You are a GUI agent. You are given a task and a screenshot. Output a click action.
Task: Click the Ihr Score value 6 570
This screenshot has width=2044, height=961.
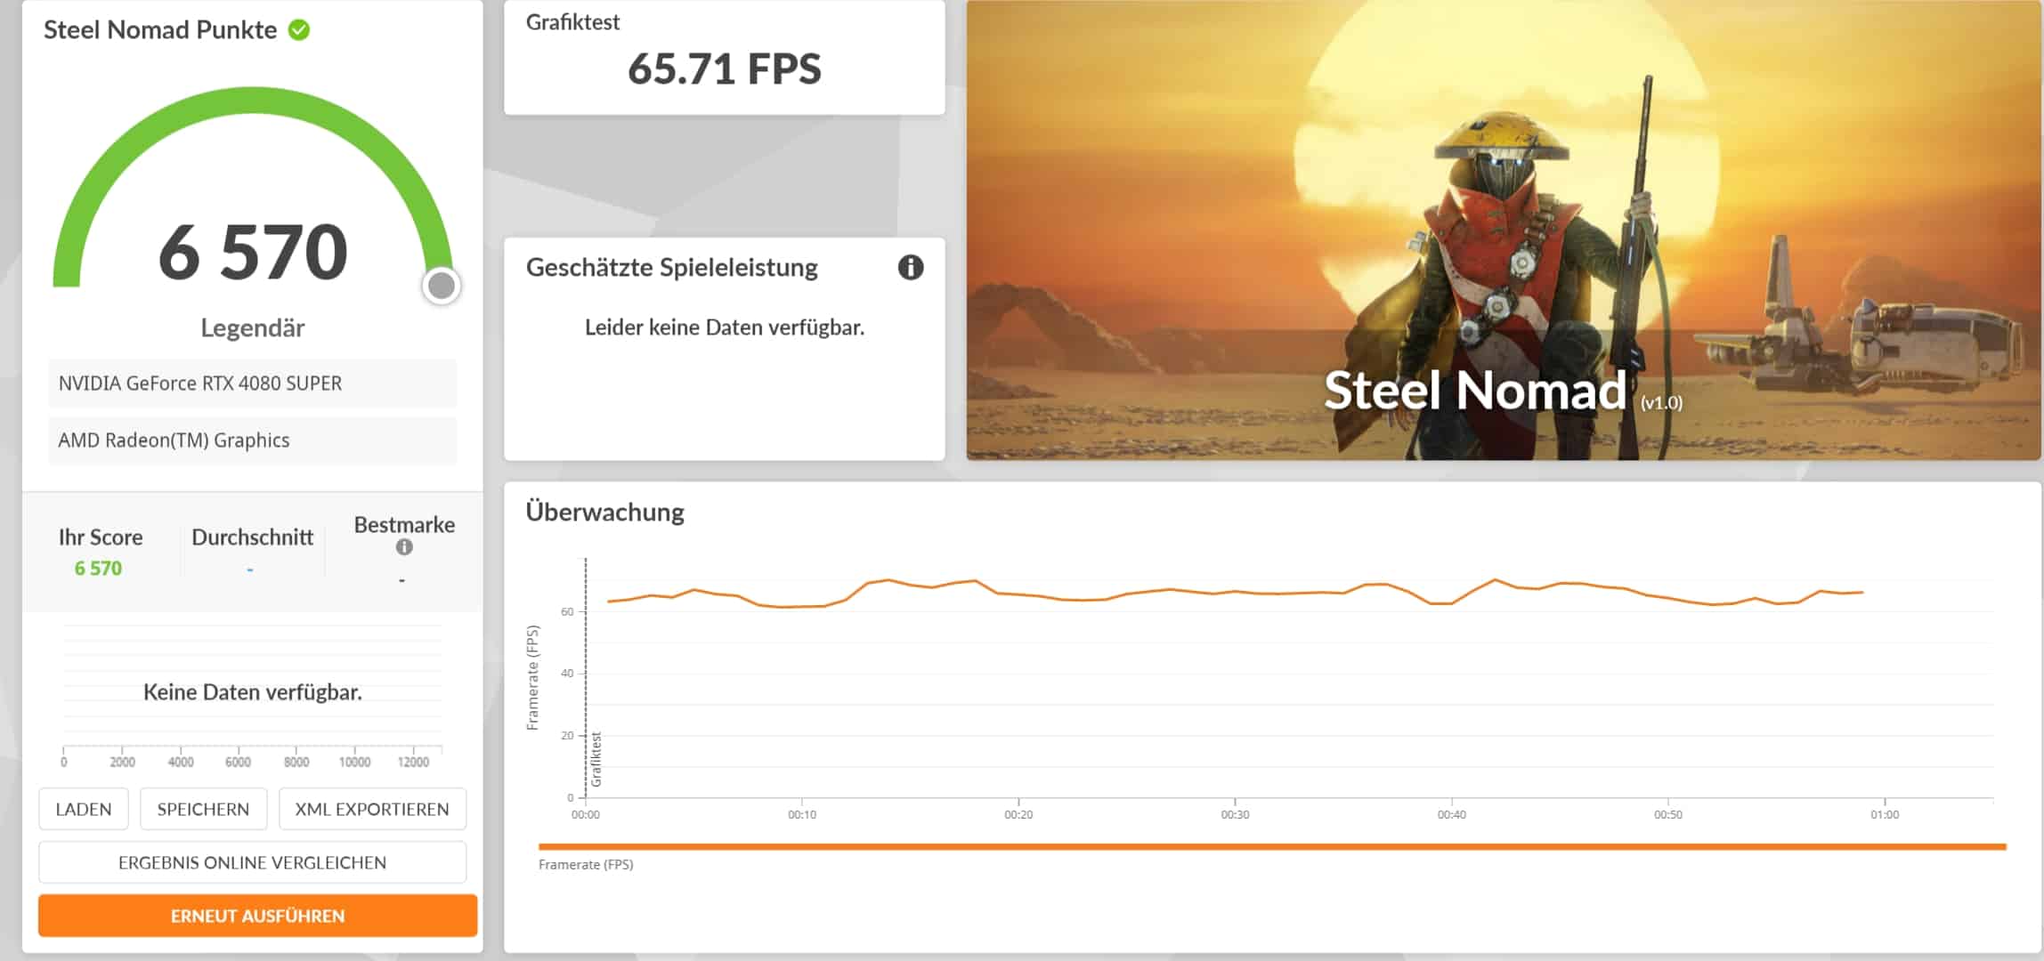click(98, 569)
